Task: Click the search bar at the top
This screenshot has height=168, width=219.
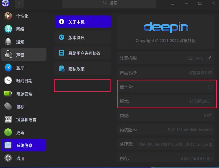Action: click(109, 3)
